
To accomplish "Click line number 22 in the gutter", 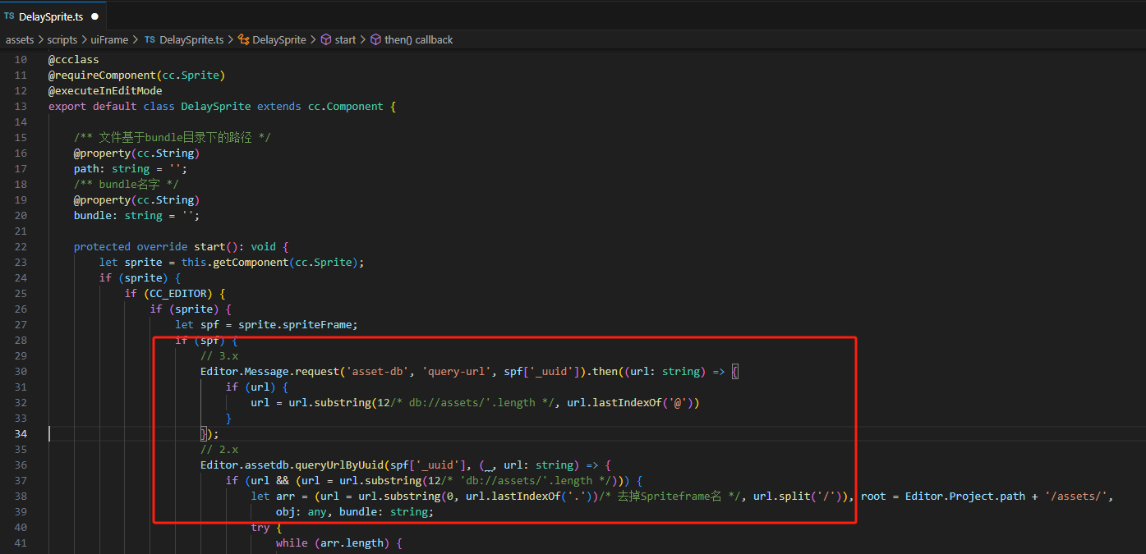I will click(x=21, y=246).
